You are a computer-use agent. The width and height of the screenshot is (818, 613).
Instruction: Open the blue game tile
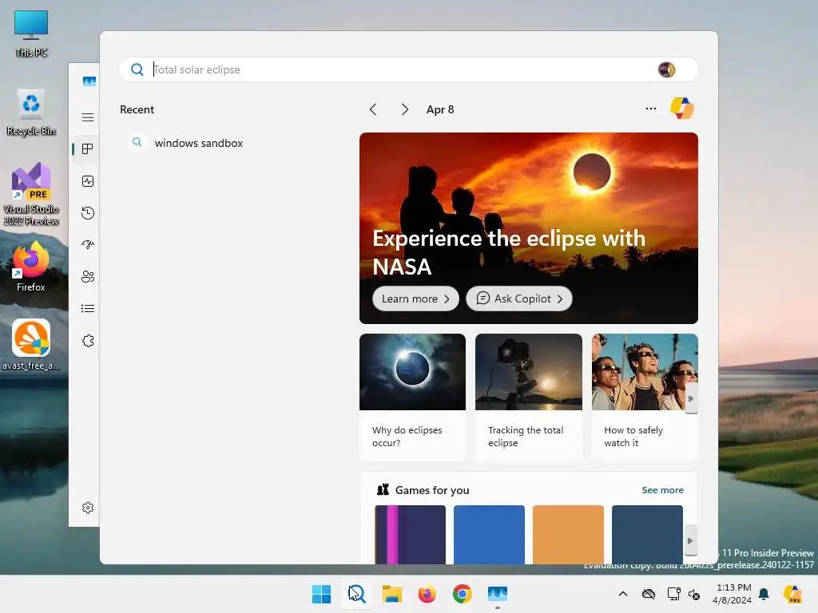click(489, 535)
